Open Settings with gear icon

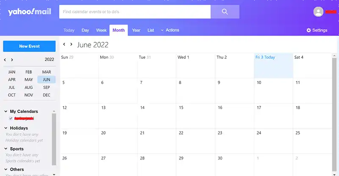317,30
